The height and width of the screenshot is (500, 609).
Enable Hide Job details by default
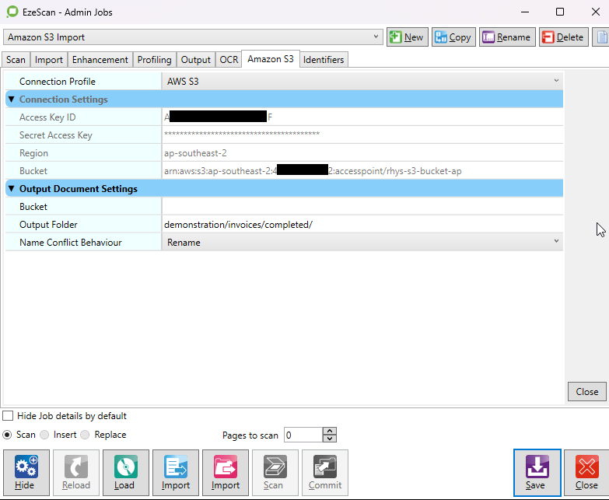(x=9, y=416)
